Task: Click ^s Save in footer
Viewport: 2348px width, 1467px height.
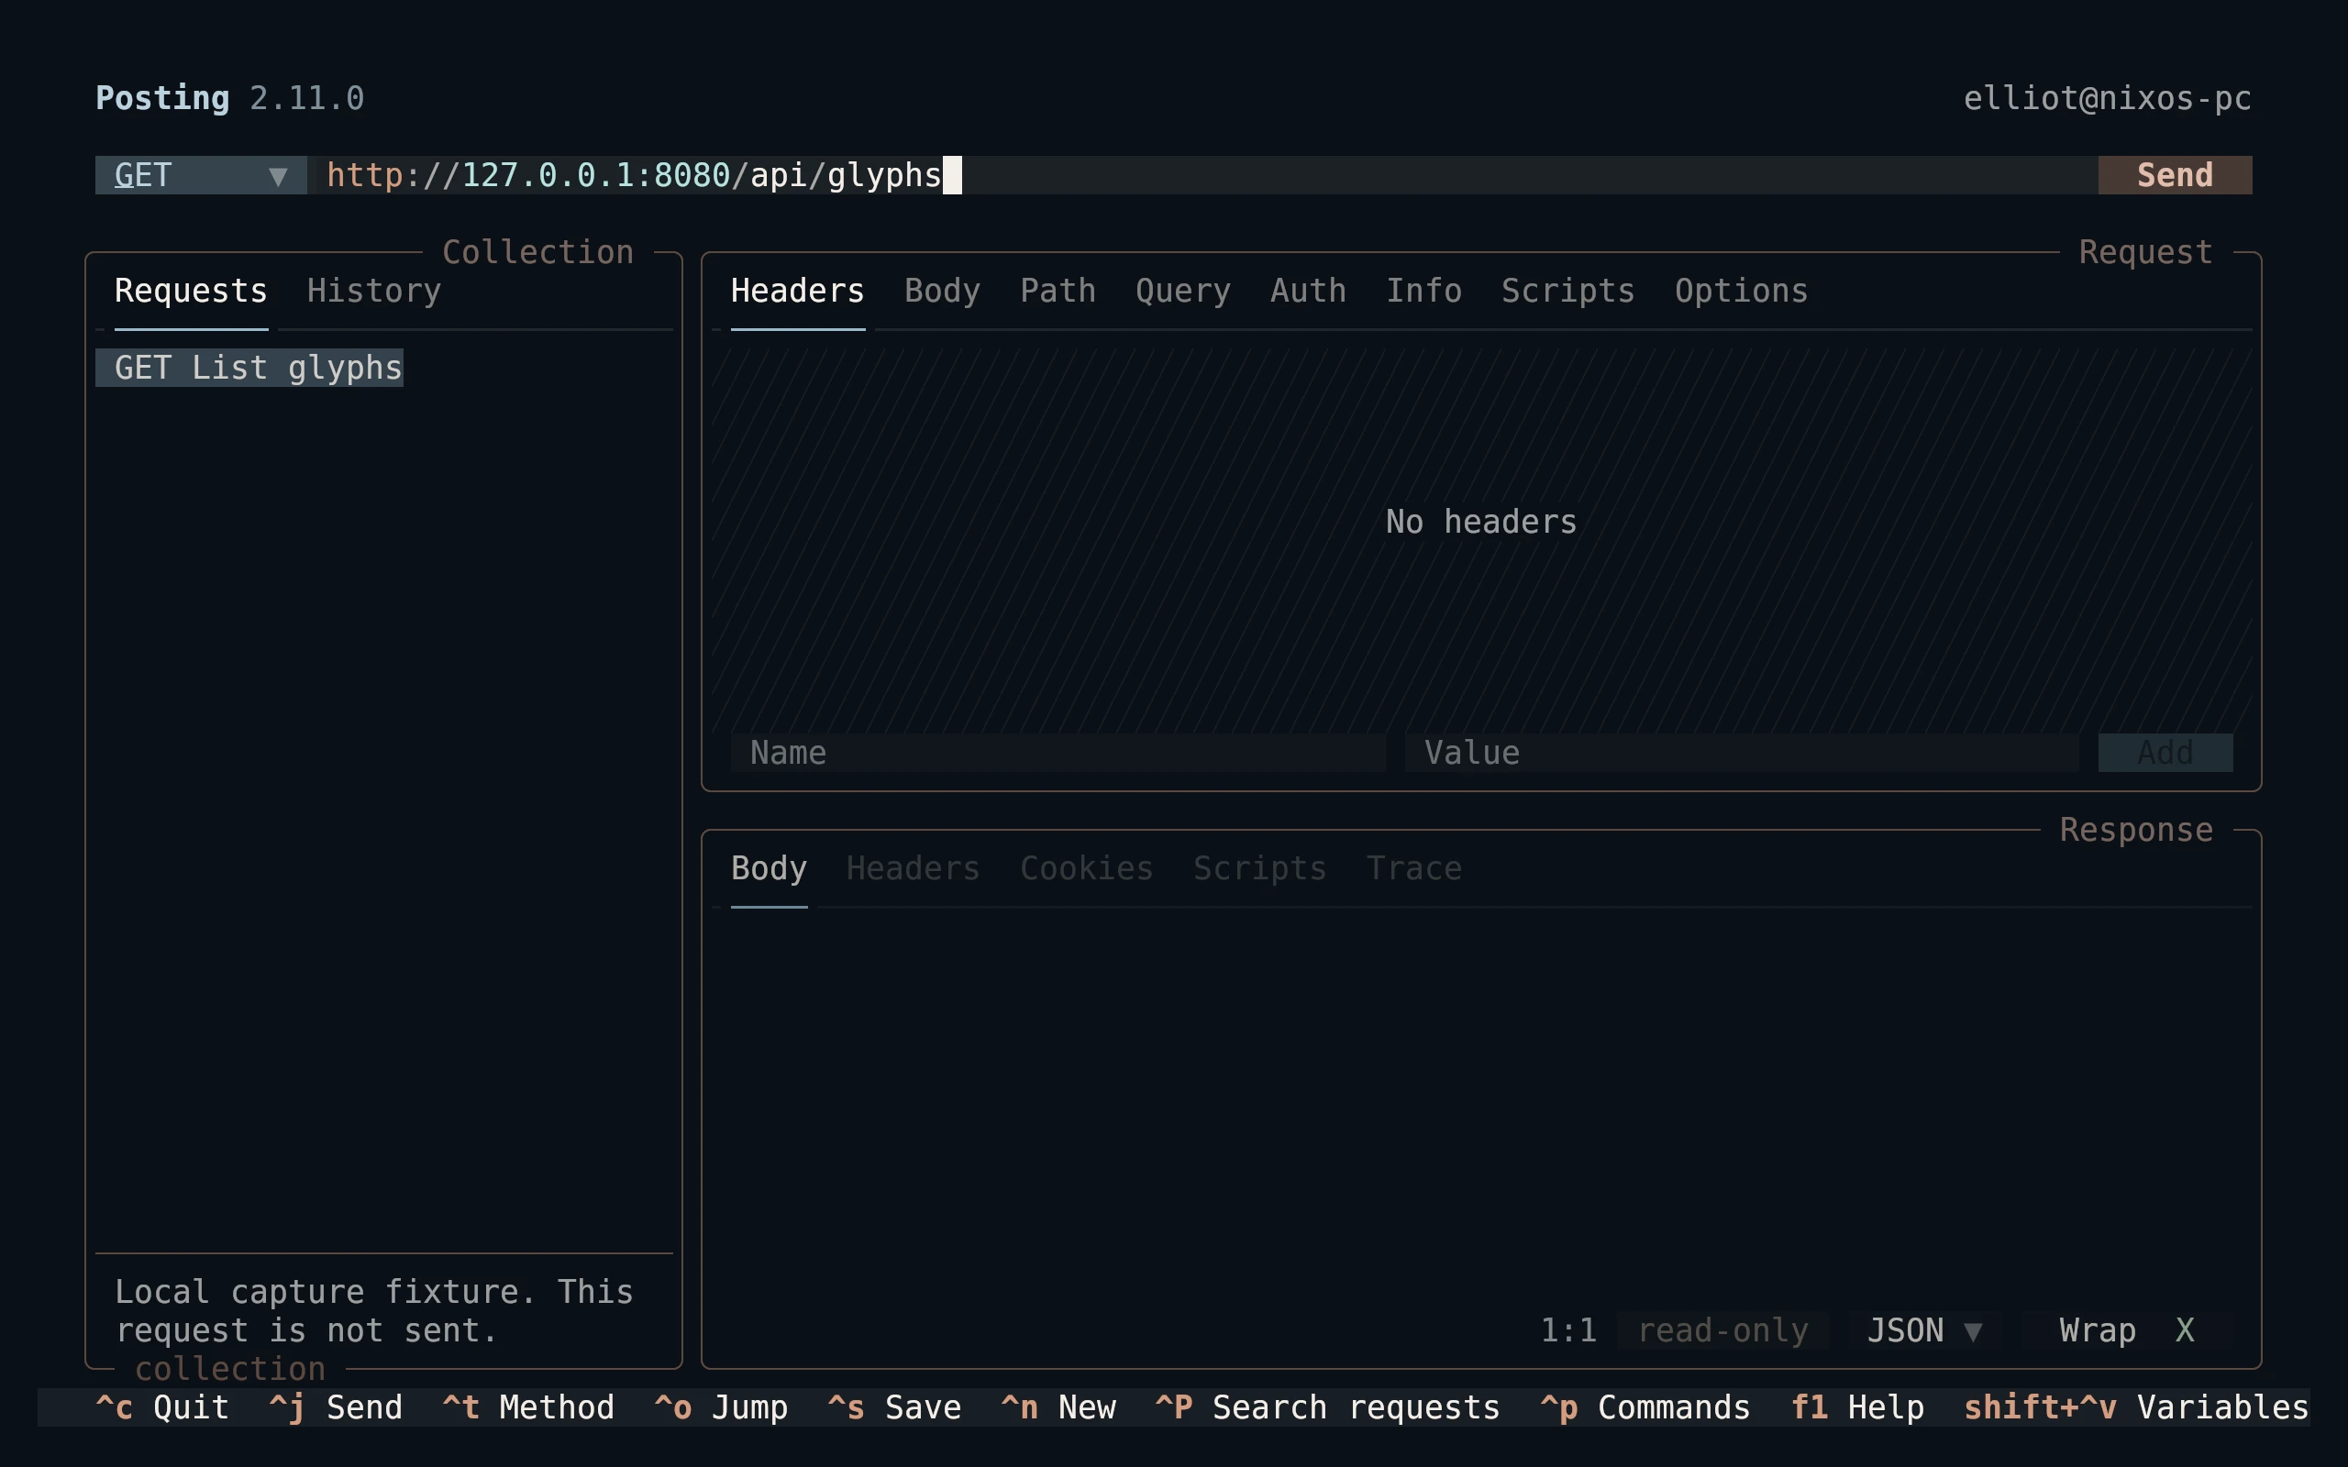Action: 894,1406
